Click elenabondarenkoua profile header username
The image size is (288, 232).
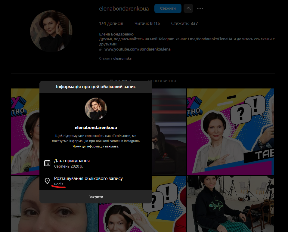(124, 9)
